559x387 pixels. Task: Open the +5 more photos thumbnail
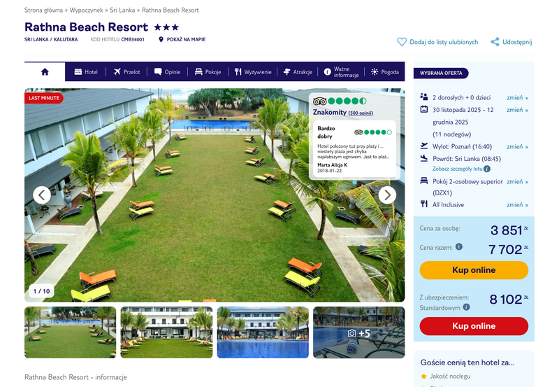pyautogui.click(x=358, y=332)
